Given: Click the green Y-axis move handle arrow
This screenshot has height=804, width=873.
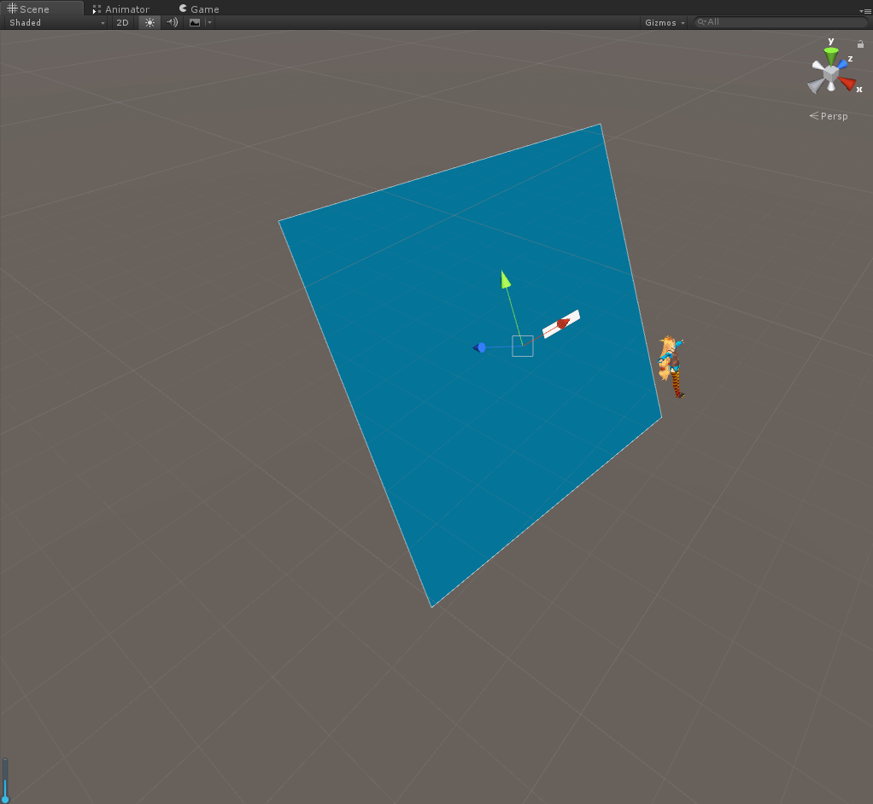Looking at the screenshot, I should pos(506,279).
